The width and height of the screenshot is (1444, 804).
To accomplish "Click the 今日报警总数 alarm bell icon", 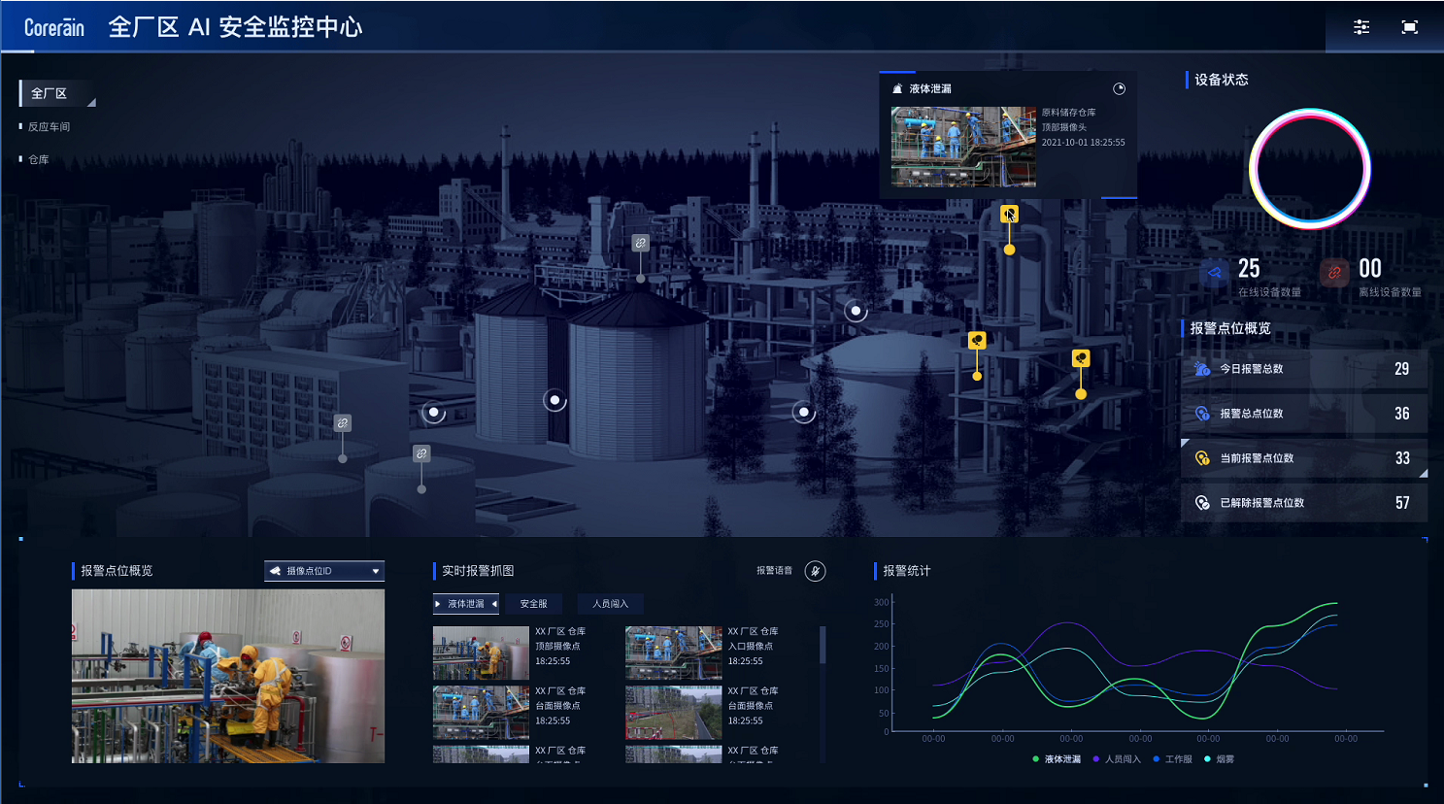I will [1202, 369].
